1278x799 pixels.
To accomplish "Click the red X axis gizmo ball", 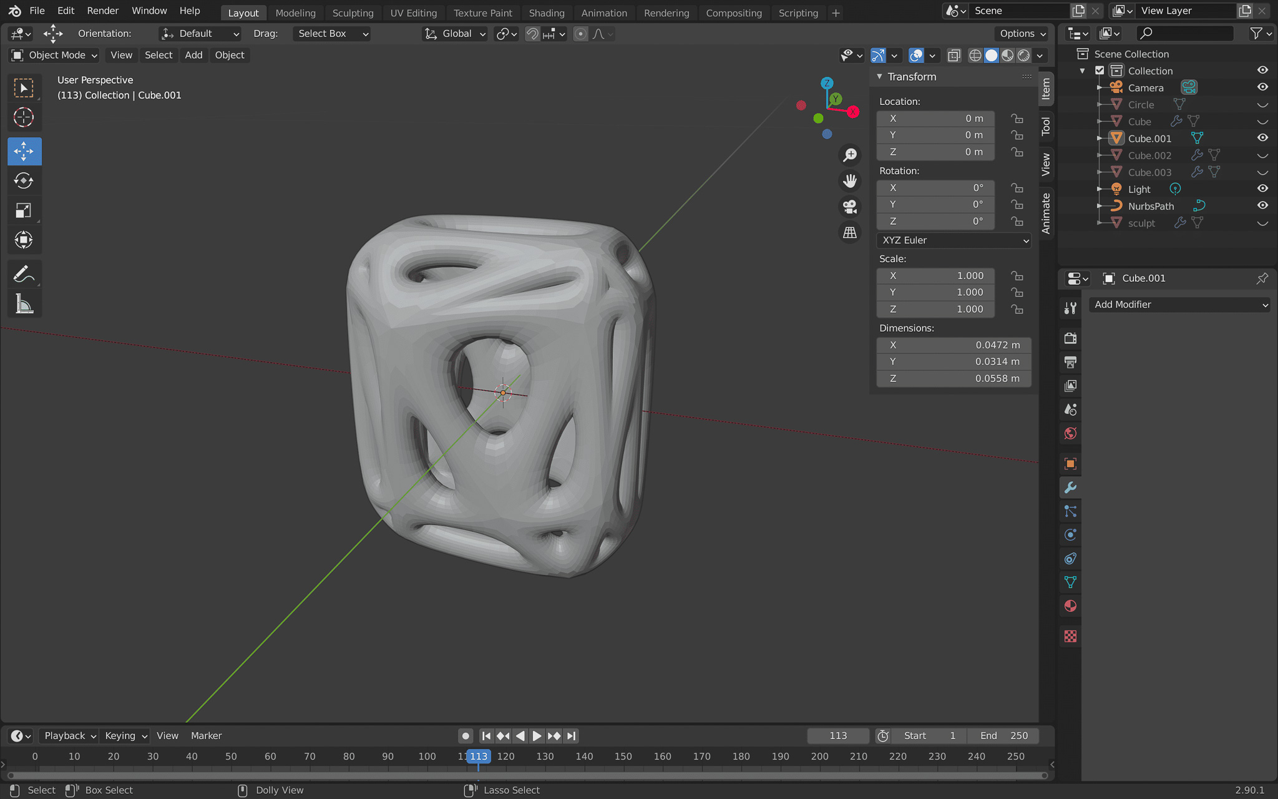I will pos(853,112).
